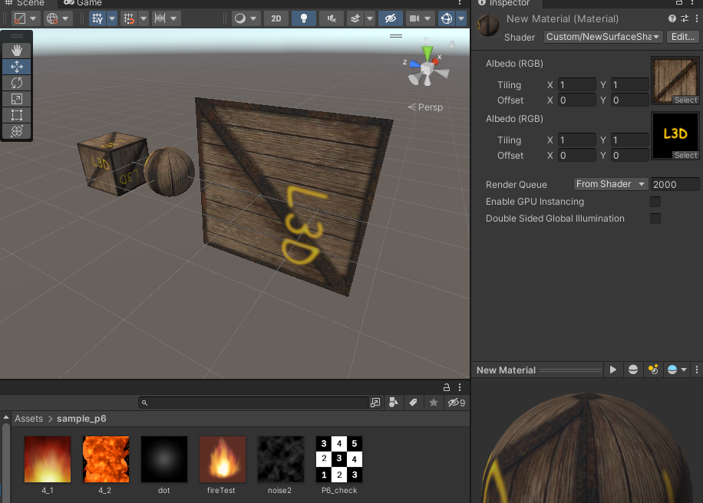Screen dimensions: 703x503
Task: Expand the Gizmos dropdown arrow
Action: [461, 18]
